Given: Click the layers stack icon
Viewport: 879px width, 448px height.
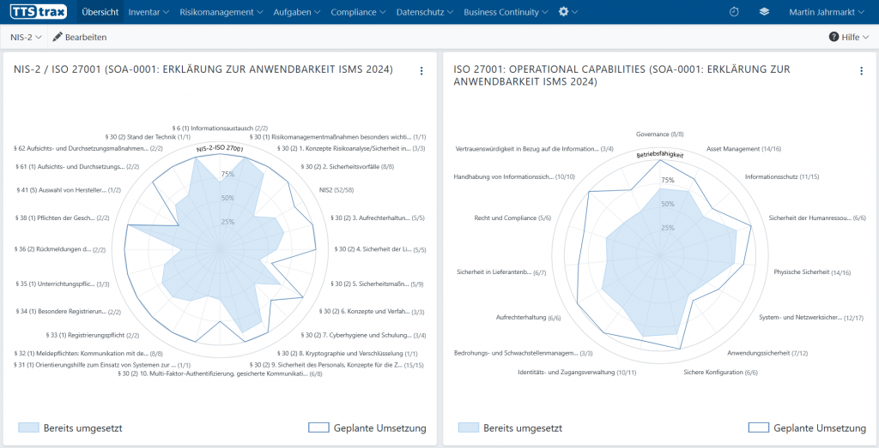Looking at the screenshot, I should (x=764, y=12).
